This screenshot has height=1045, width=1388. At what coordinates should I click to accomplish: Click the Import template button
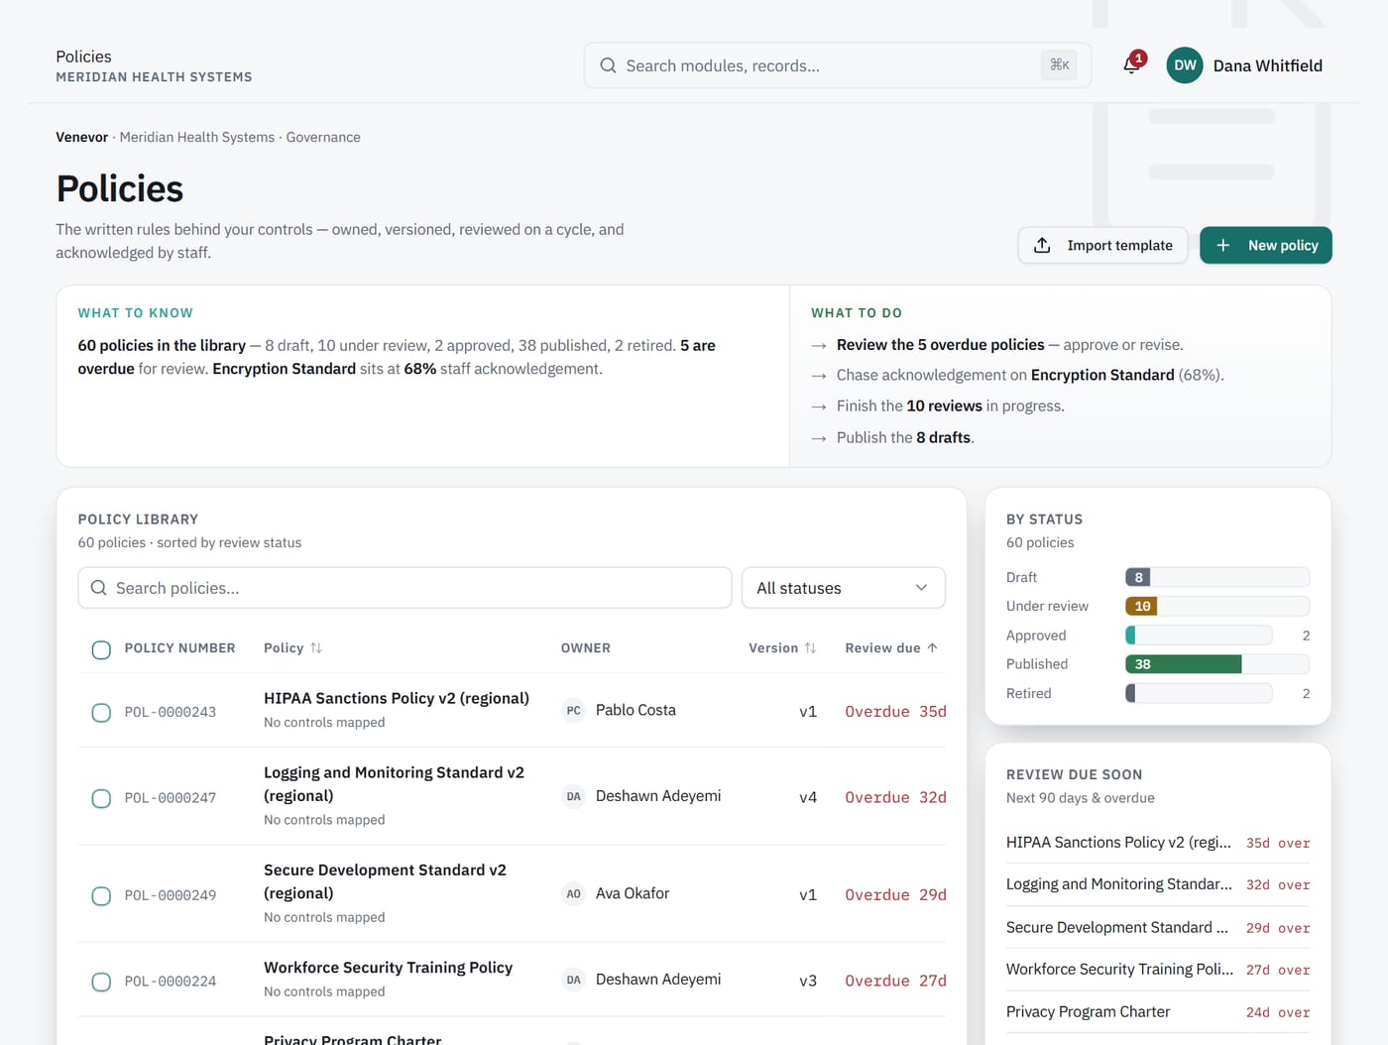tap(1102, 245)
